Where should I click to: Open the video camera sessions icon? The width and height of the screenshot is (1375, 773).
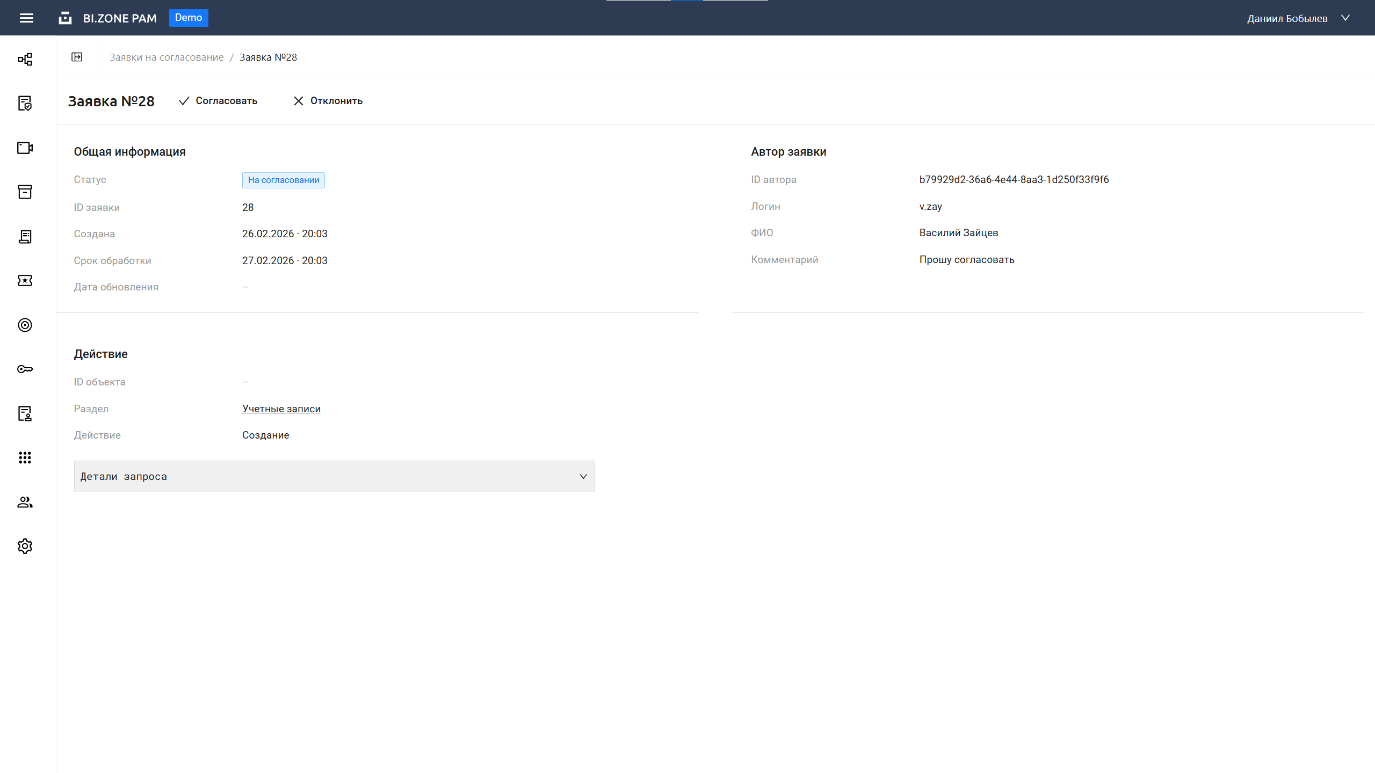pyautogui.click(x=25, y=148)
